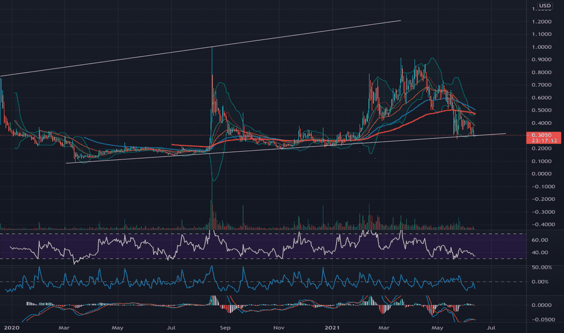The width and height of the screenshot is (564, 333).
Task: Click the RSI 60.00 scale label
Action: [x=540, y=240]
